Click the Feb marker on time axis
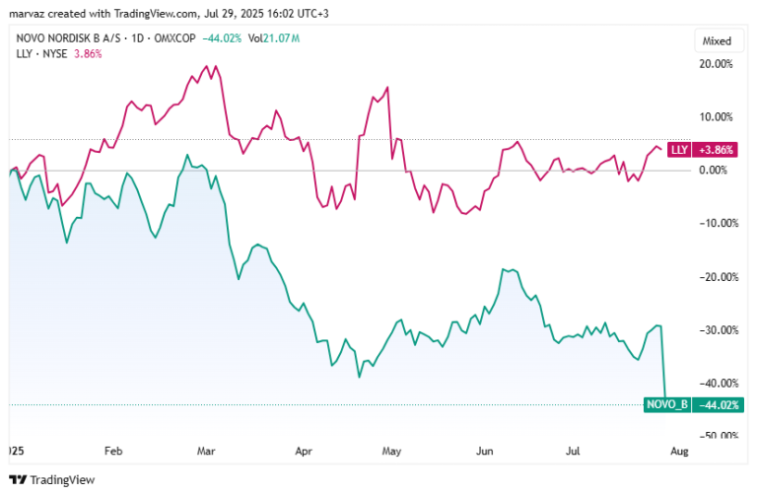The image size is (757, 496). (x=113, y=451)
